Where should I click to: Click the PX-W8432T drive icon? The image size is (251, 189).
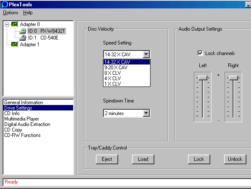tap(23, 31)
